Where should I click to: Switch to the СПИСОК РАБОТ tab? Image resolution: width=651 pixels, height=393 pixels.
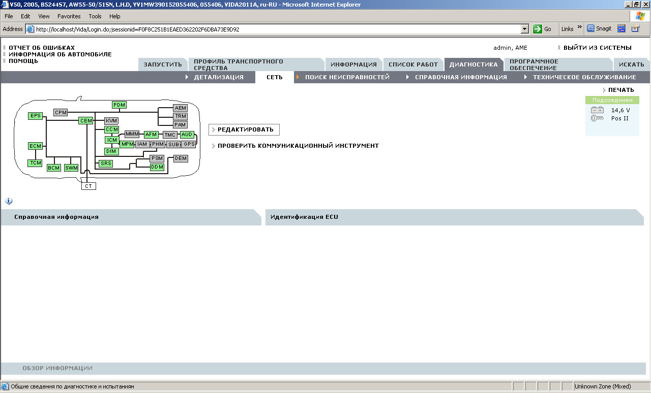click(x=413, y=64)
